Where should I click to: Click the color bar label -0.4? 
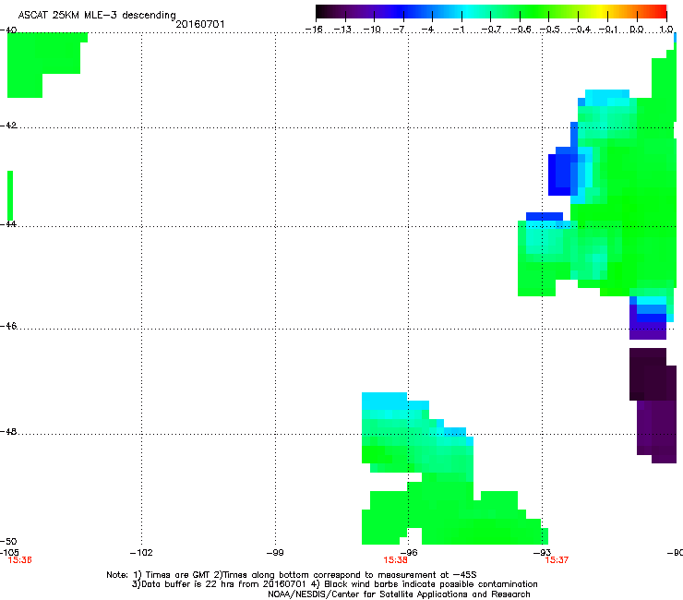pos(581,30)
